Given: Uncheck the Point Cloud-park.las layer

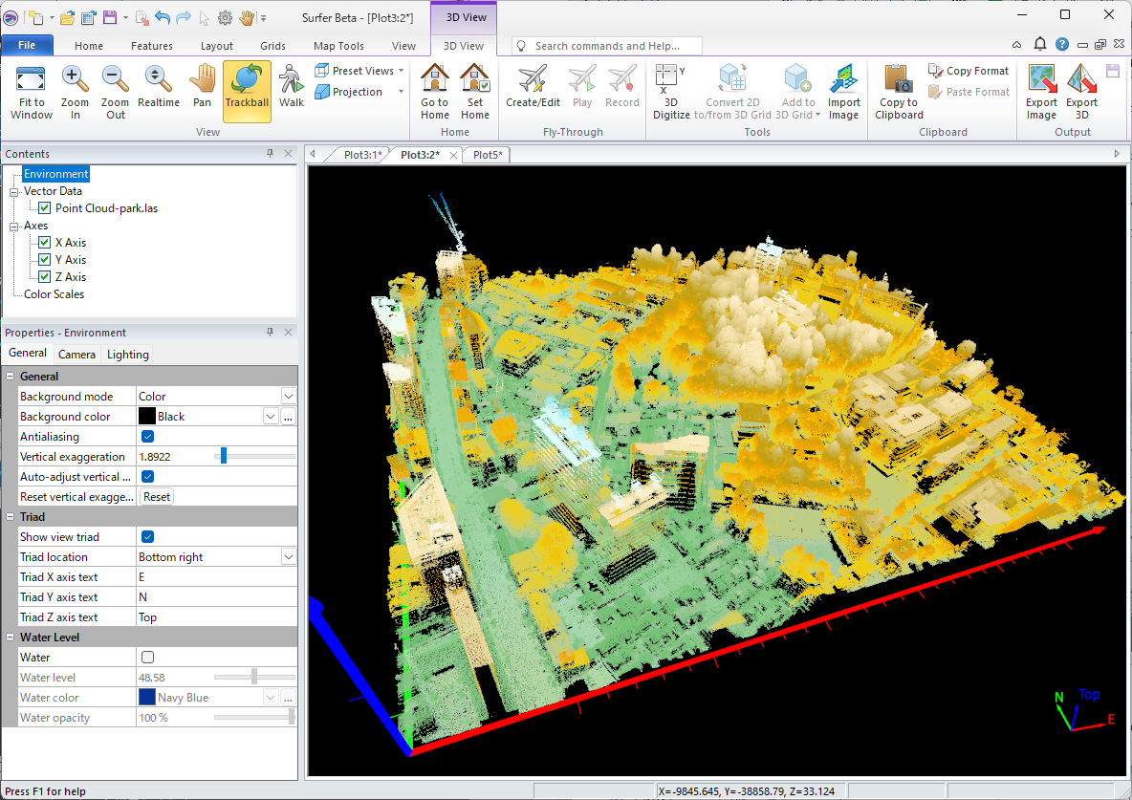Looking at the screenshot, I should point(45,208).
